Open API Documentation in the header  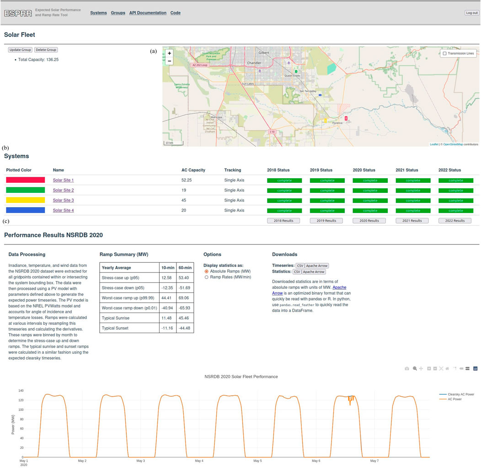click(x=148, y=13)
